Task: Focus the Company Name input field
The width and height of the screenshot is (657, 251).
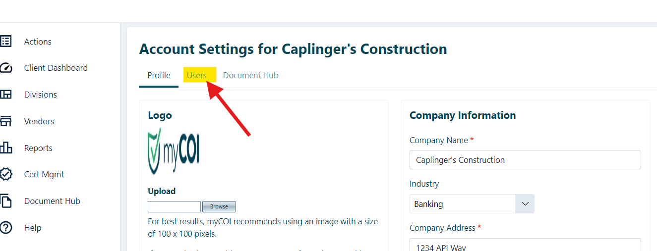Action: coord(525,160)
